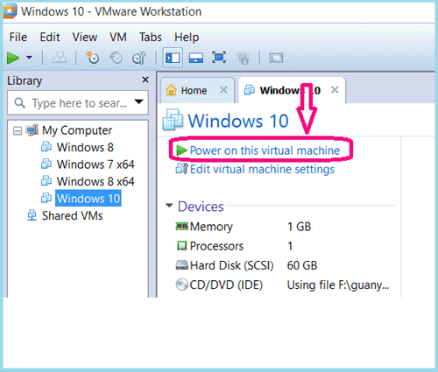Open the library search filter dropdown
Viewport: 438px width, 372px height.
tap(138, 102)
